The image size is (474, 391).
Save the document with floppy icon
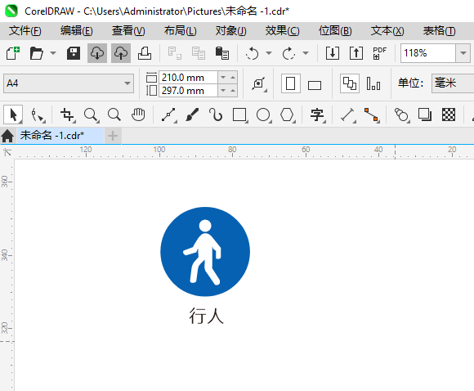[x=74, y=53]
